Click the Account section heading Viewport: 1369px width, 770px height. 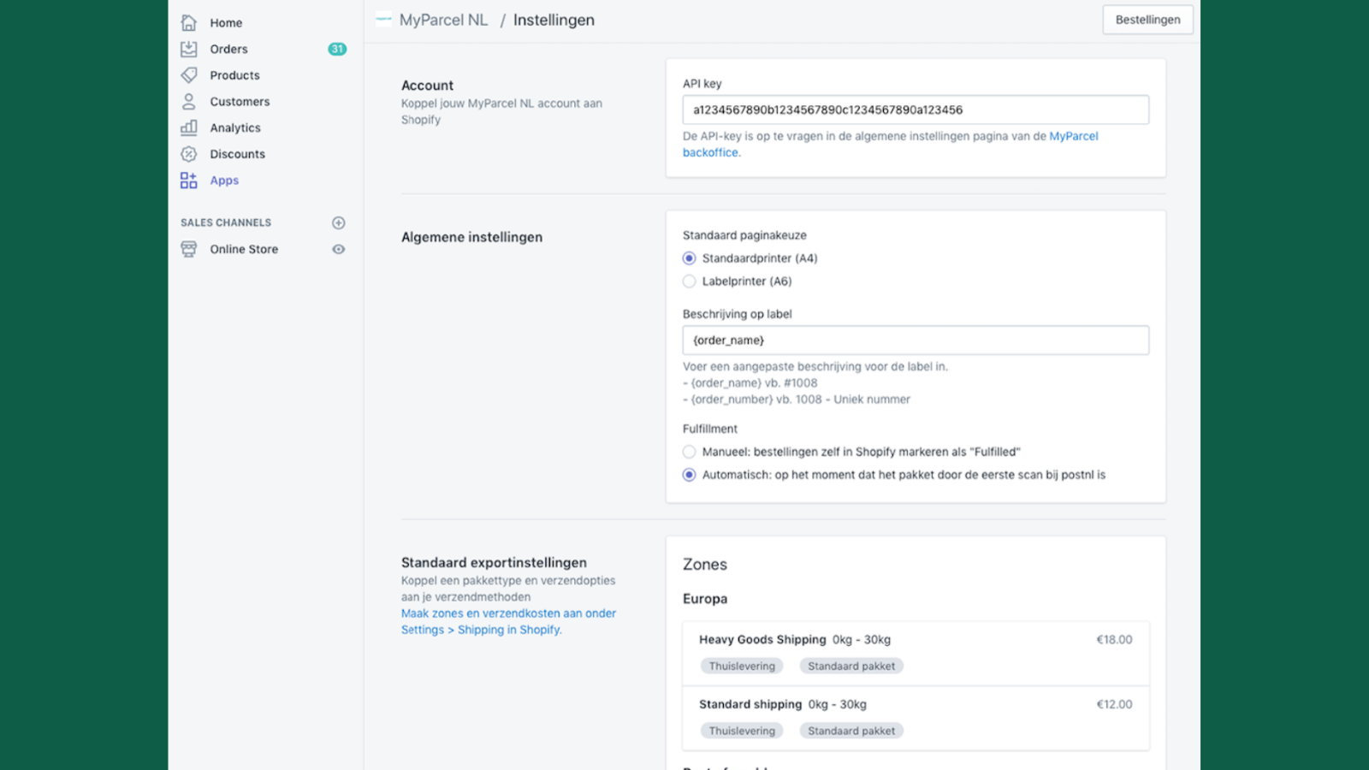pos(428,86)
